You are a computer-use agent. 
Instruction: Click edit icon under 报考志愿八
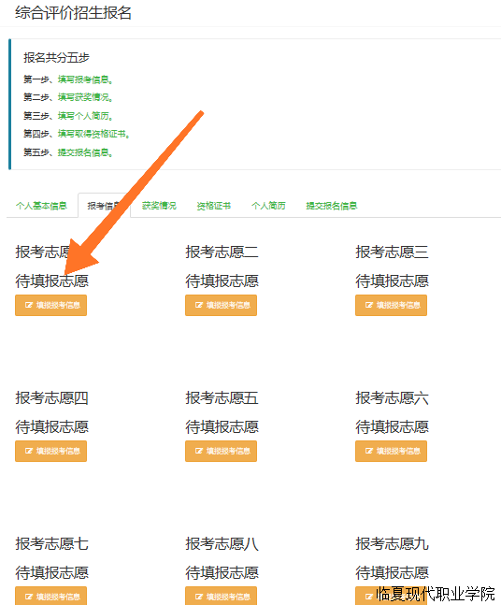199,597
